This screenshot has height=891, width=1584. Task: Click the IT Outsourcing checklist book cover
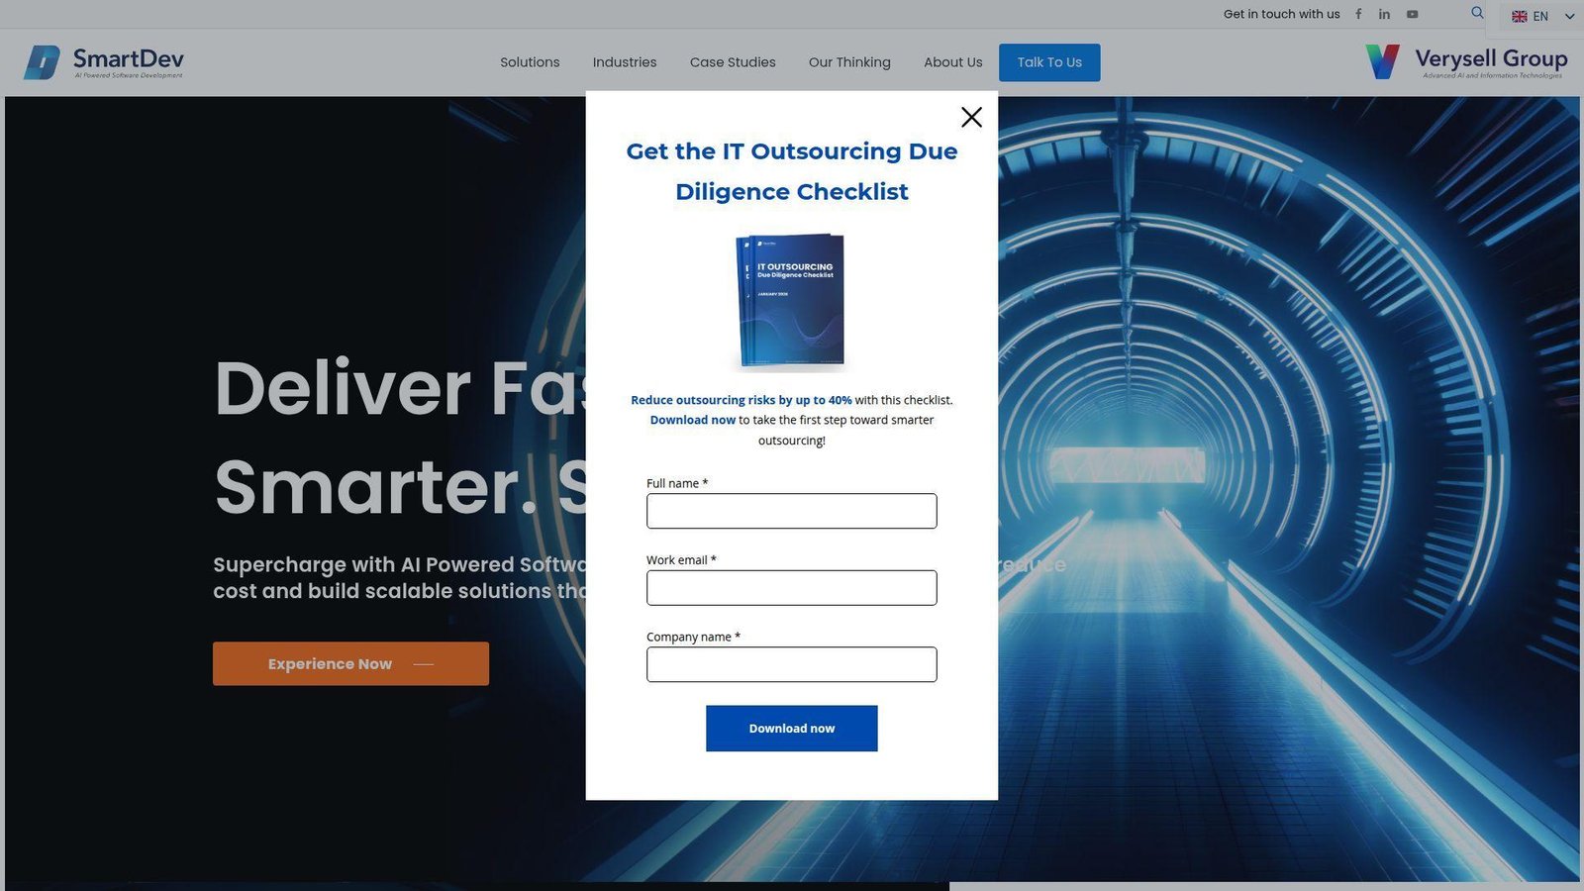(x=791, y=300)
